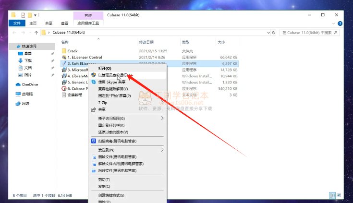Click the Soft ELicenser file icon
This screenshot has height=203, width=353.
click(x=64, y=63)
